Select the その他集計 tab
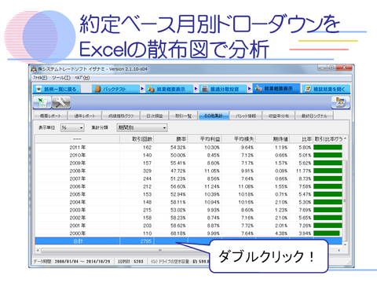 [214, 116]
